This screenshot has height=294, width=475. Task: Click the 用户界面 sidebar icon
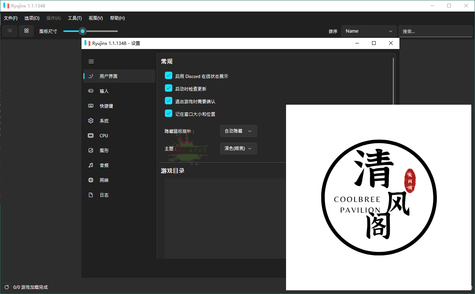click(91, 76)
